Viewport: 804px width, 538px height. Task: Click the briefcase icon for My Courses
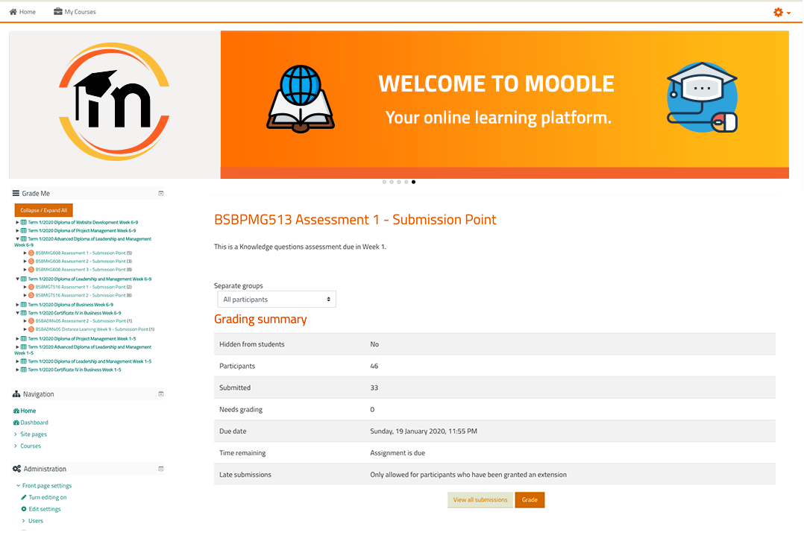pyautogui.click(x=58, y=11)
